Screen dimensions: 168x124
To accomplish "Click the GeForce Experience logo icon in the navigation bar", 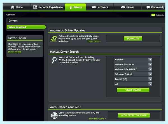I will (35, 7).
